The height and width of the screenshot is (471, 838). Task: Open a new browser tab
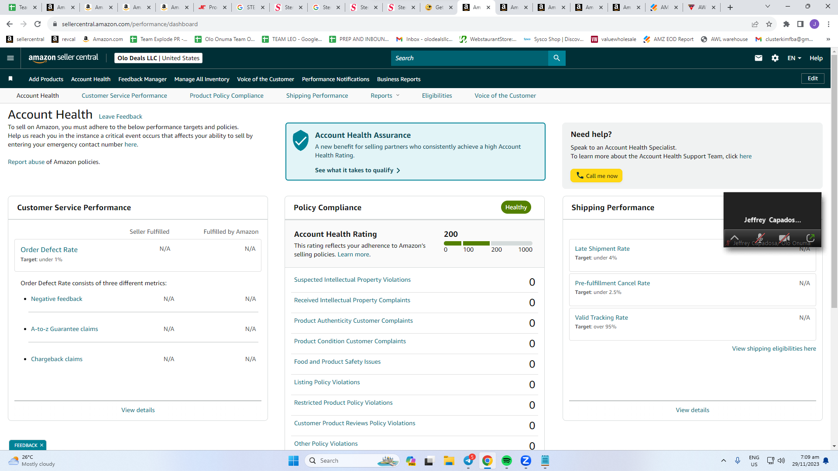tap(730, 7)
